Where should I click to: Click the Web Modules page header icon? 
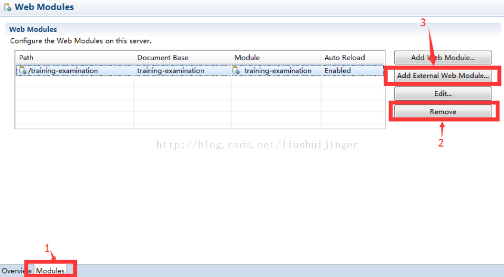7,8
